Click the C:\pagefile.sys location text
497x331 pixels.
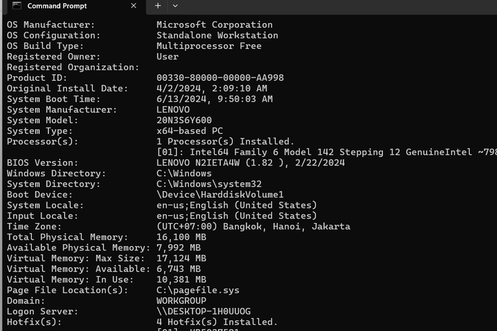click(x=198, y=290)
